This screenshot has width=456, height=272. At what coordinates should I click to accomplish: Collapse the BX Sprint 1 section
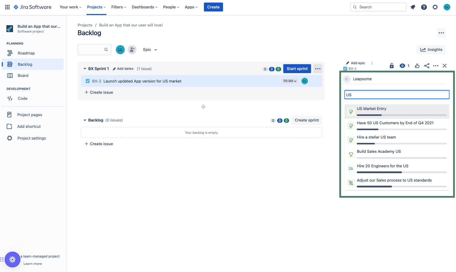pyautogui.click(x=85, y=69)
